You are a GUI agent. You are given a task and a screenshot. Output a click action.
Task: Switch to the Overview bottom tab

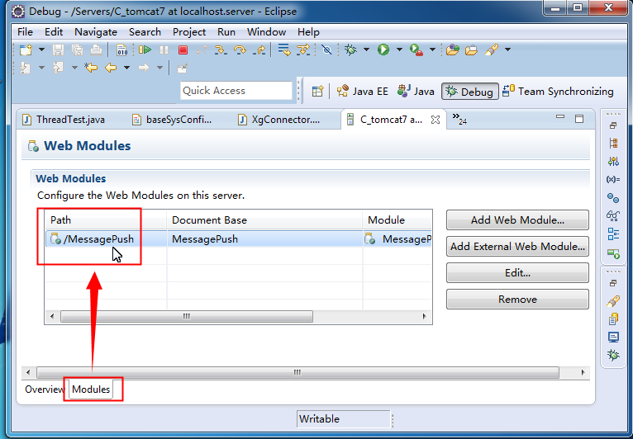point(45,389)
